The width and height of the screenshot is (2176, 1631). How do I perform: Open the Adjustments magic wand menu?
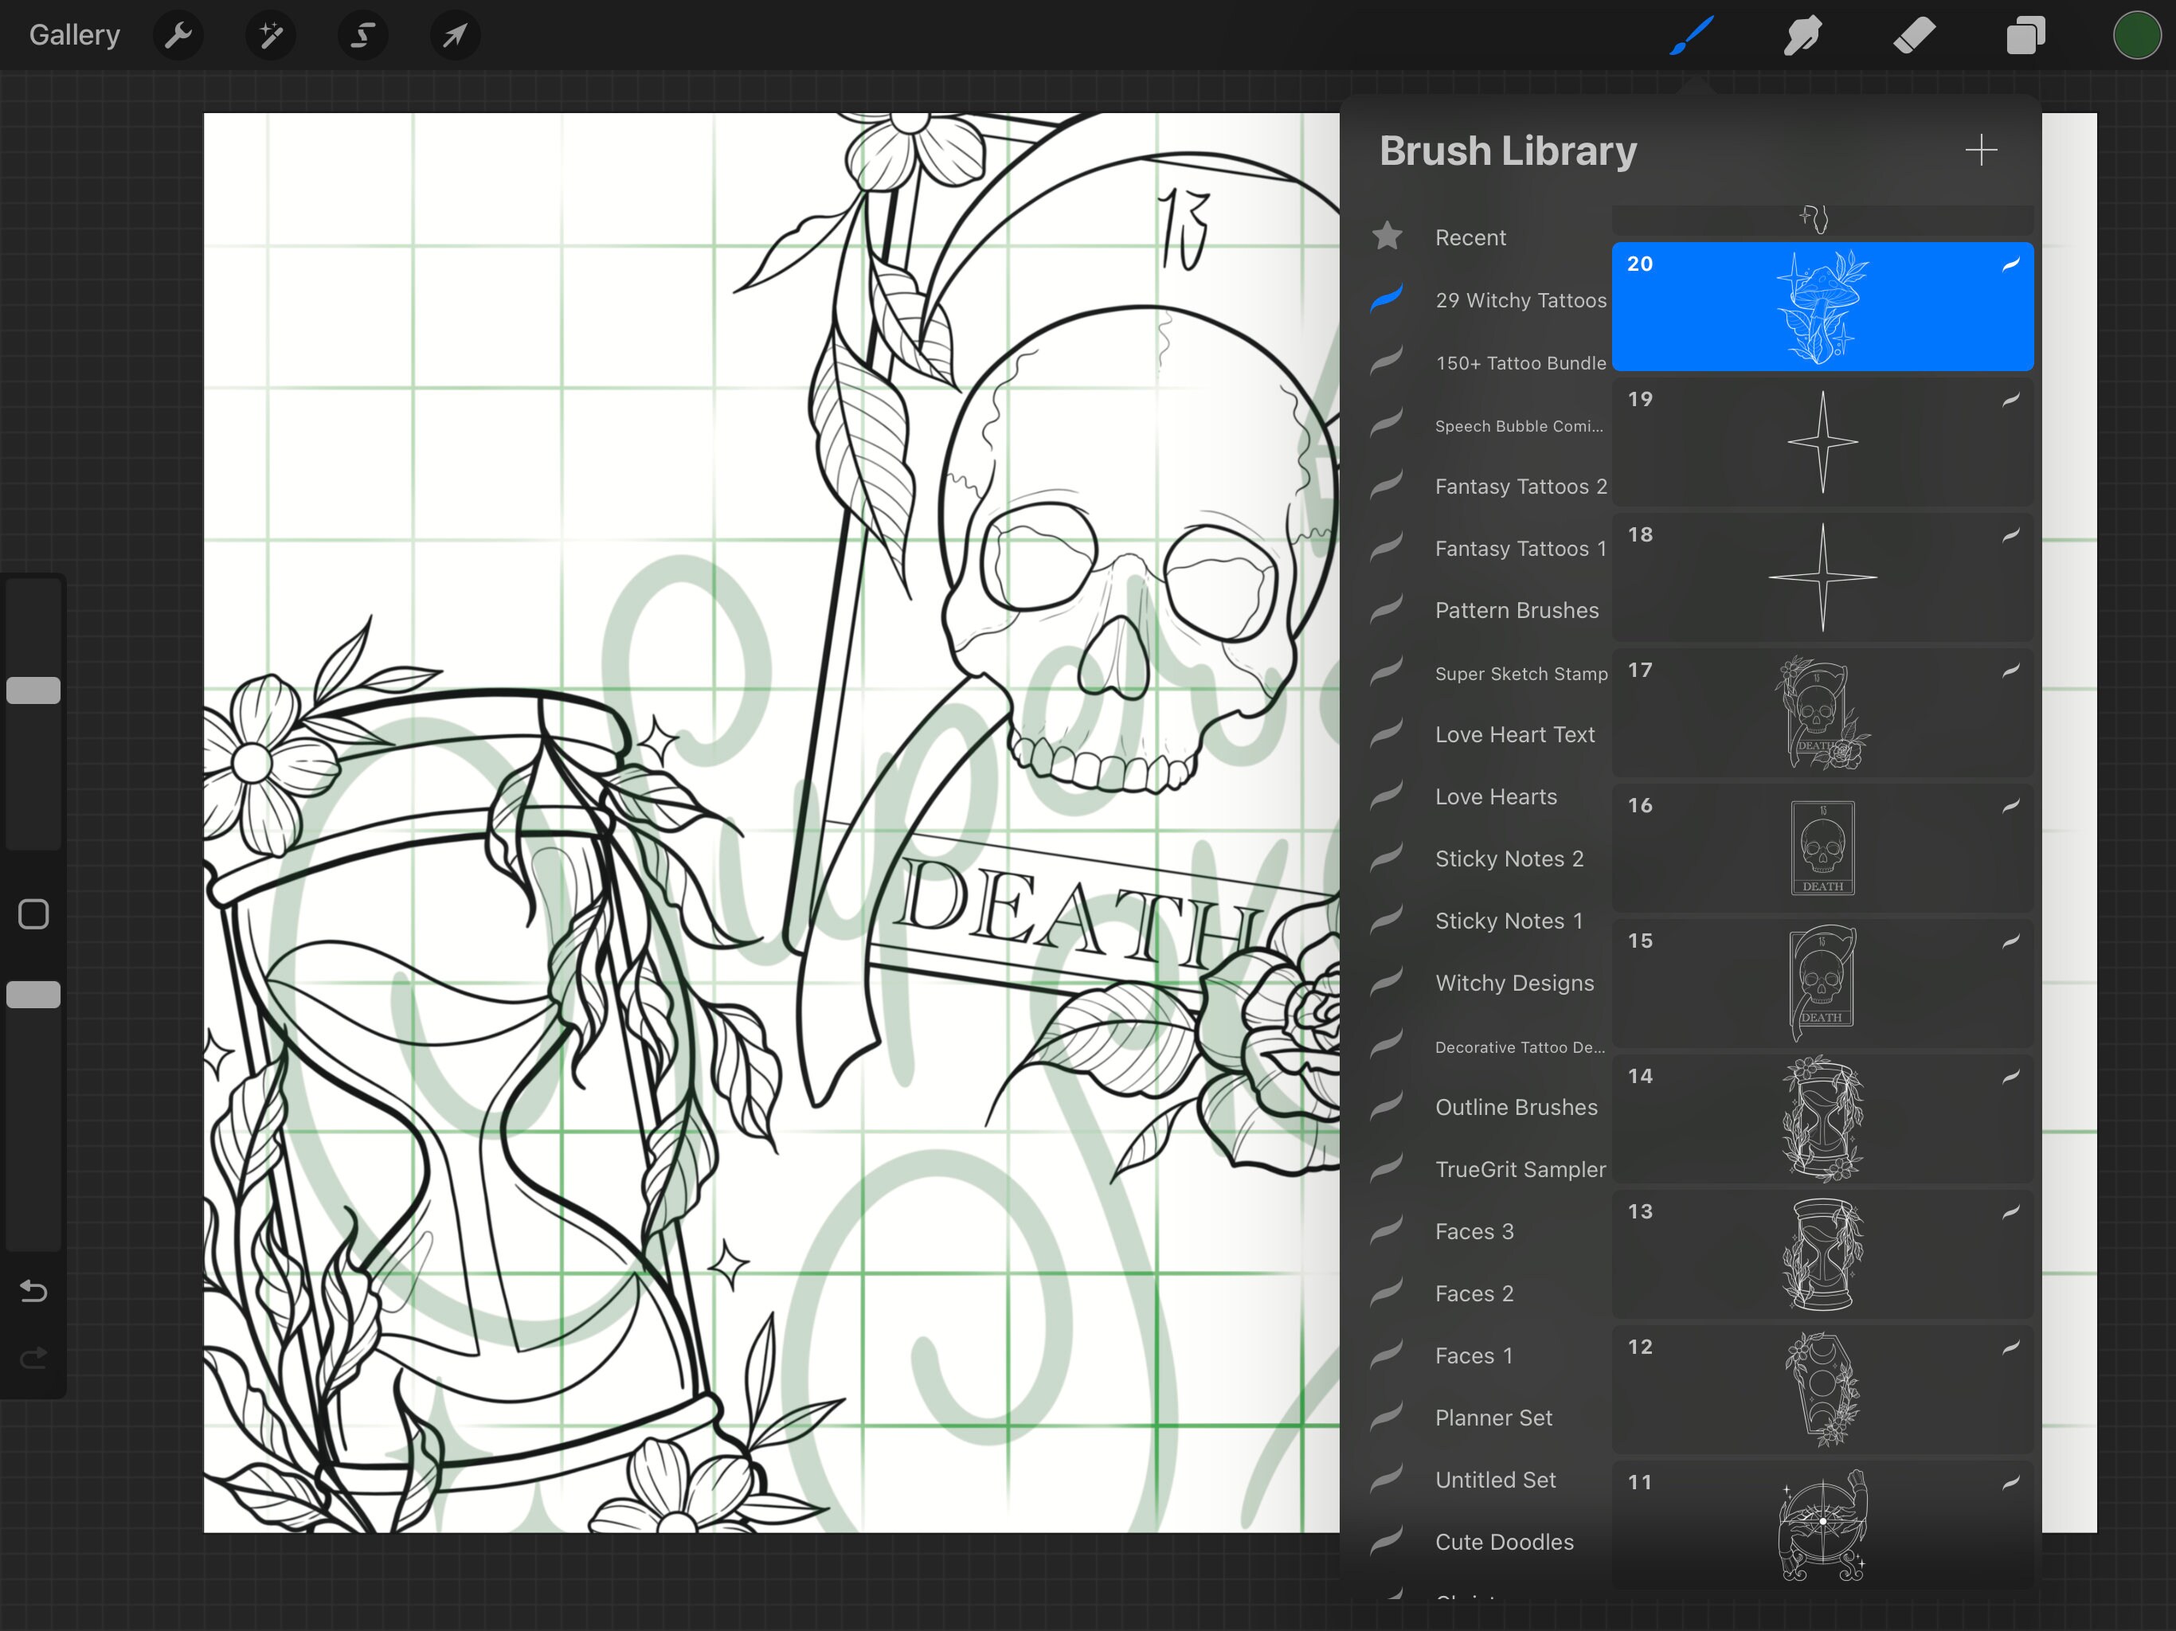pyautogui.click(x=271, y=37)
